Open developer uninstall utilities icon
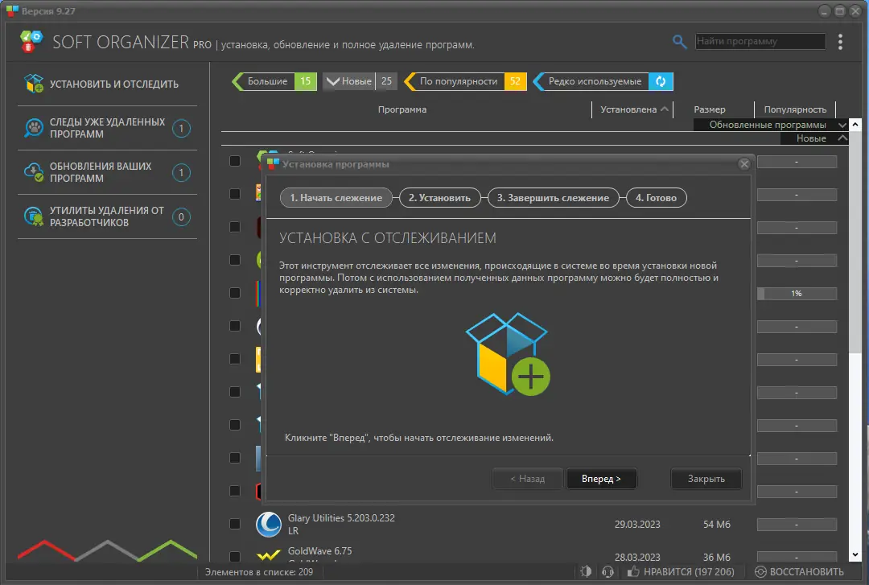 click(34, 216)
